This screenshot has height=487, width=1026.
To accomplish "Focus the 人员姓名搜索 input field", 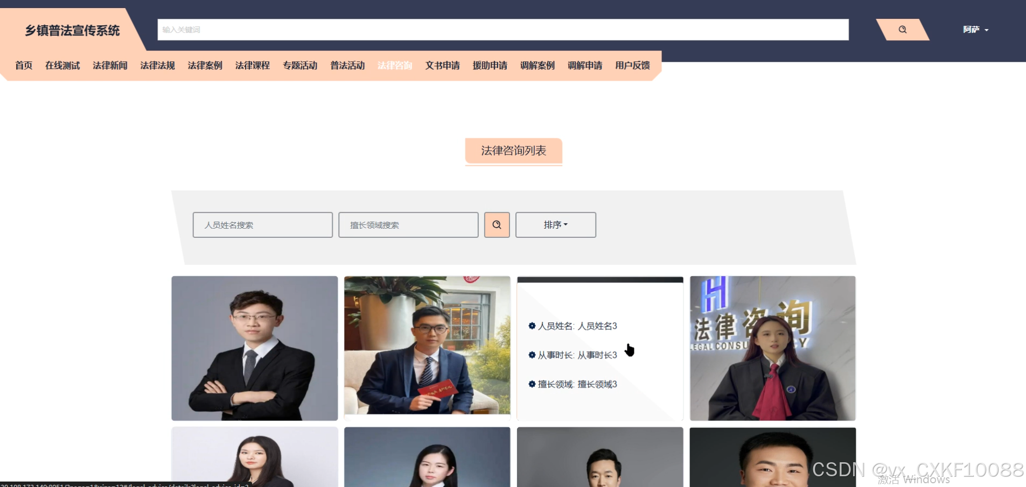I will (262, 225).
